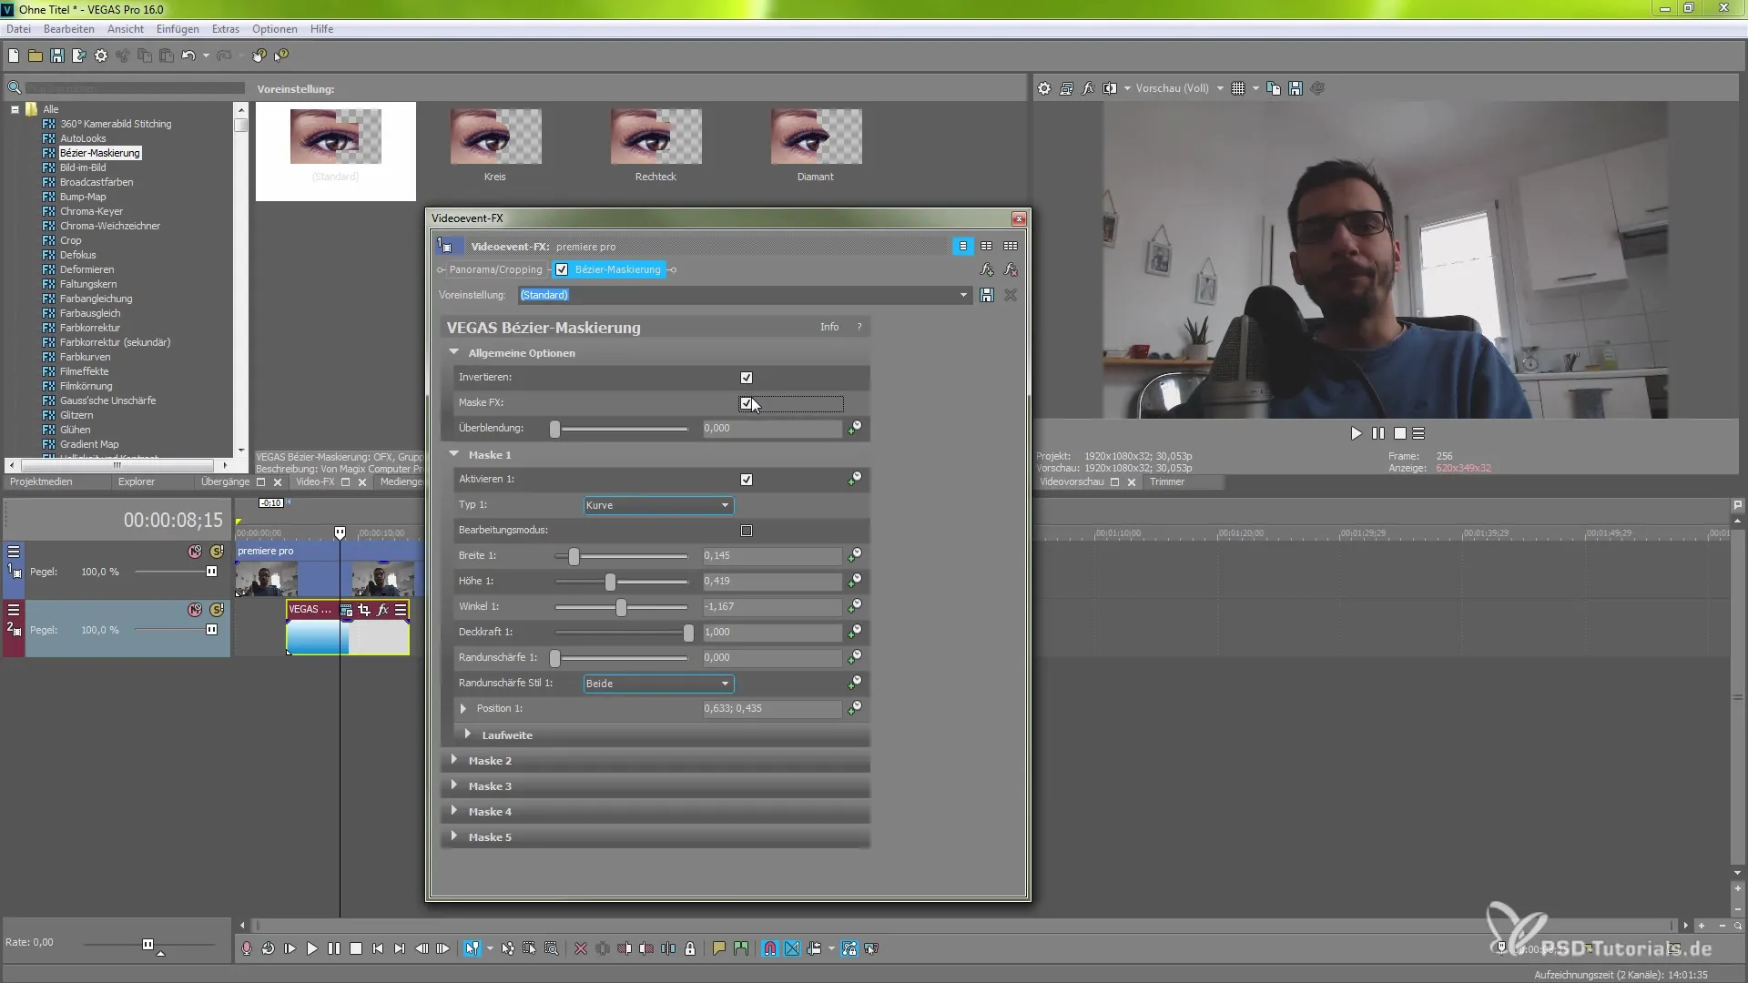Collapse the Maske 1 section
This screenshot has width=1748, height=983.
[x=453, y=454]
